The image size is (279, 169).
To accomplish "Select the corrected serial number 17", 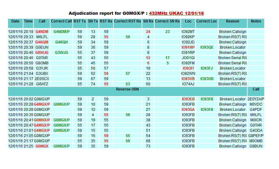I will click(168, 58).
